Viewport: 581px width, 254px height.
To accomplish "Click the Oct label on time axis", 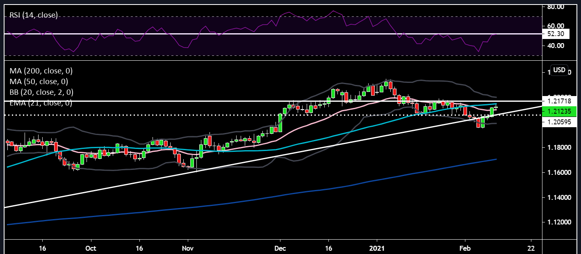I will point(91,248).
